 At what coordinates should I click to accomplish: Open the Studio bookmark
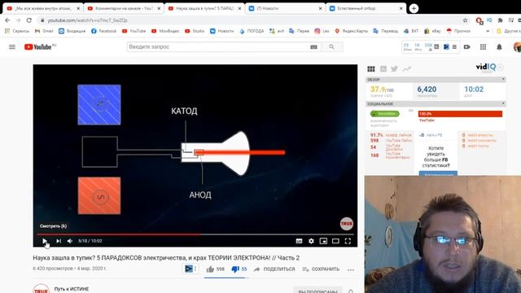click(x=195, y=31)
